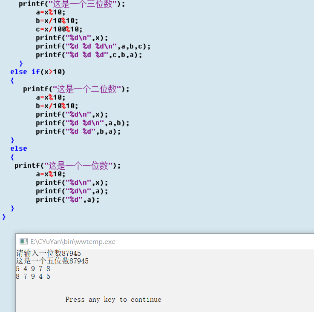Click the final closing brace of the program

4,217
